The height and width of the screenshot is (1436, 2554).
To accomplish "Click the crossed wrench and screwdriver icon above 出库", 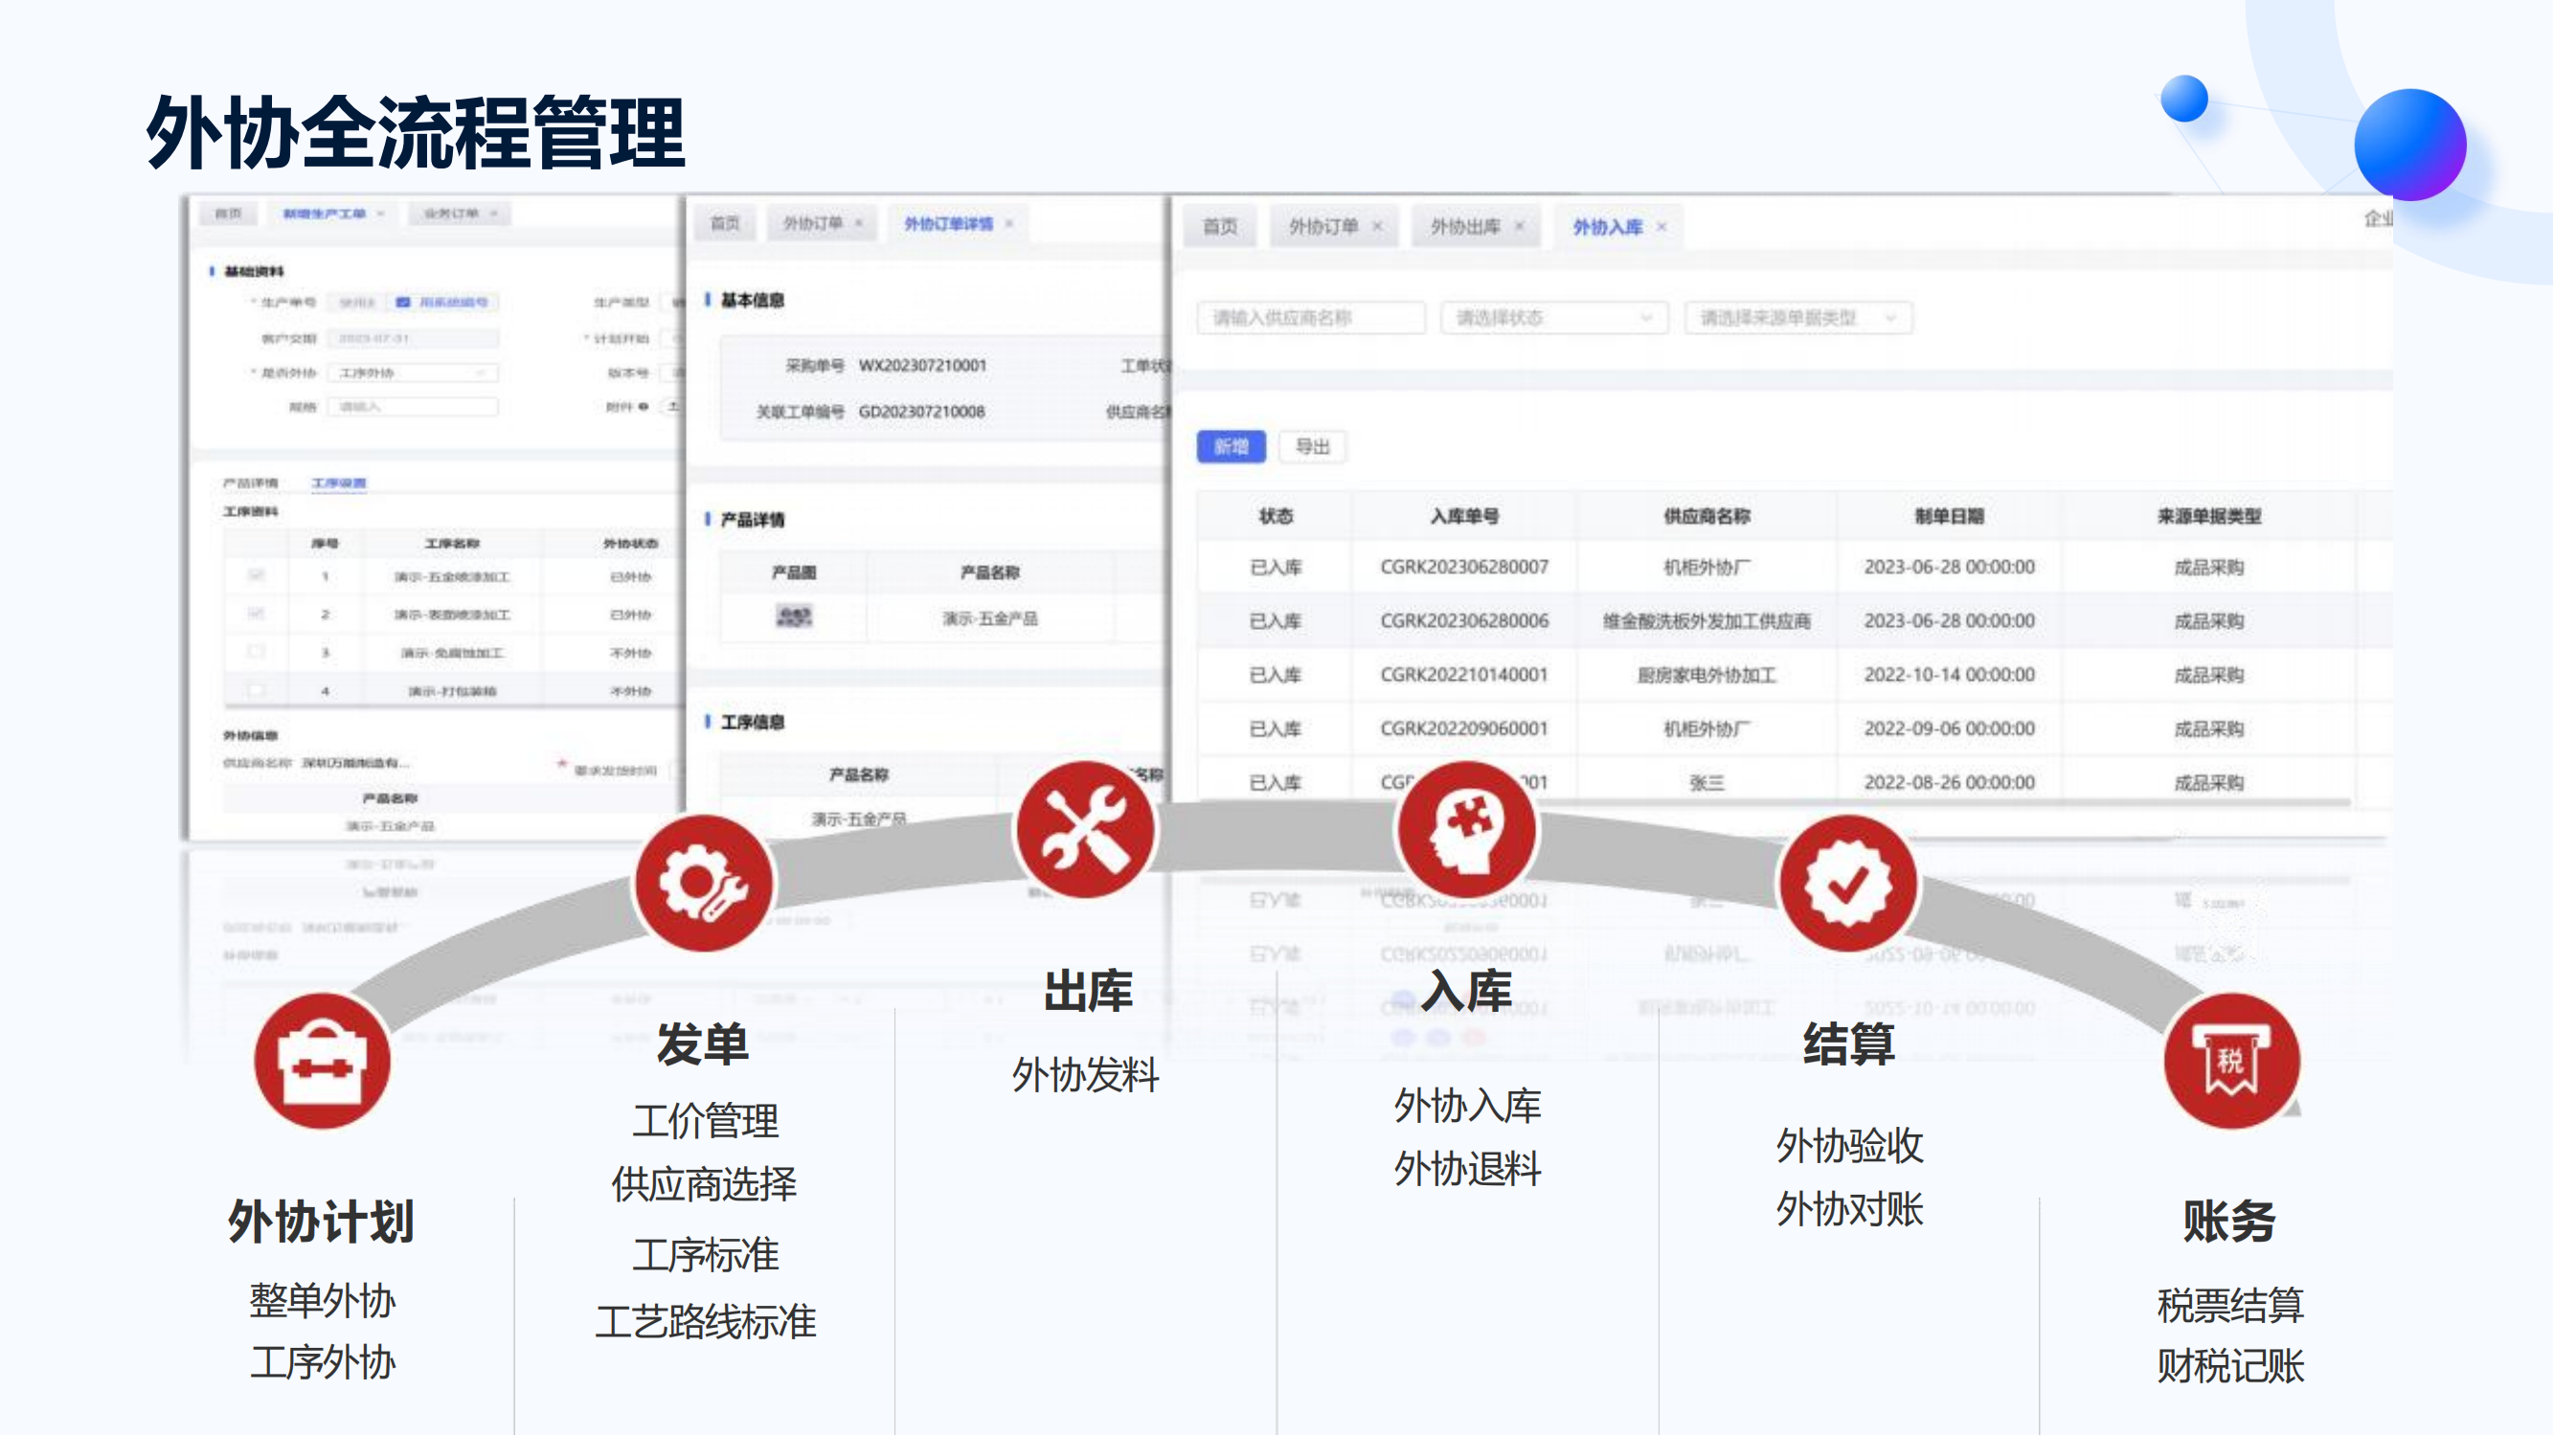I will click(1086, 829).
